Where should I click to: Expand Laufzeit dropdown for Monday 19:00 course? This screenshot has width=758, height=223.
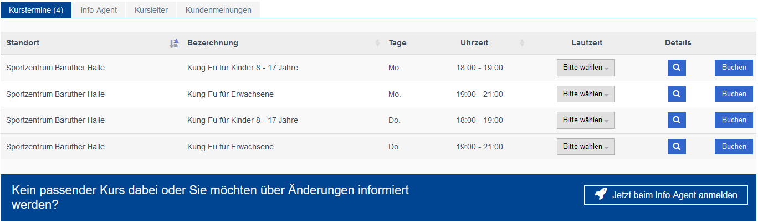(586, 94)
